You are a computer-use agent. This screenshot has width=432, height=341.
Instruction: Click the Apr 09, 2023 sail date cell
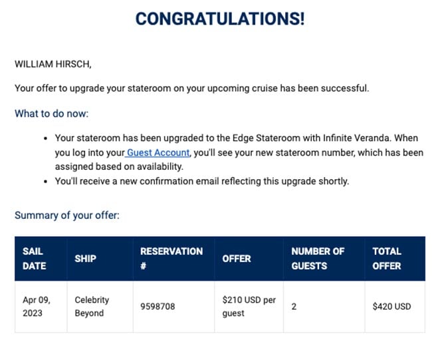point(41,307)
